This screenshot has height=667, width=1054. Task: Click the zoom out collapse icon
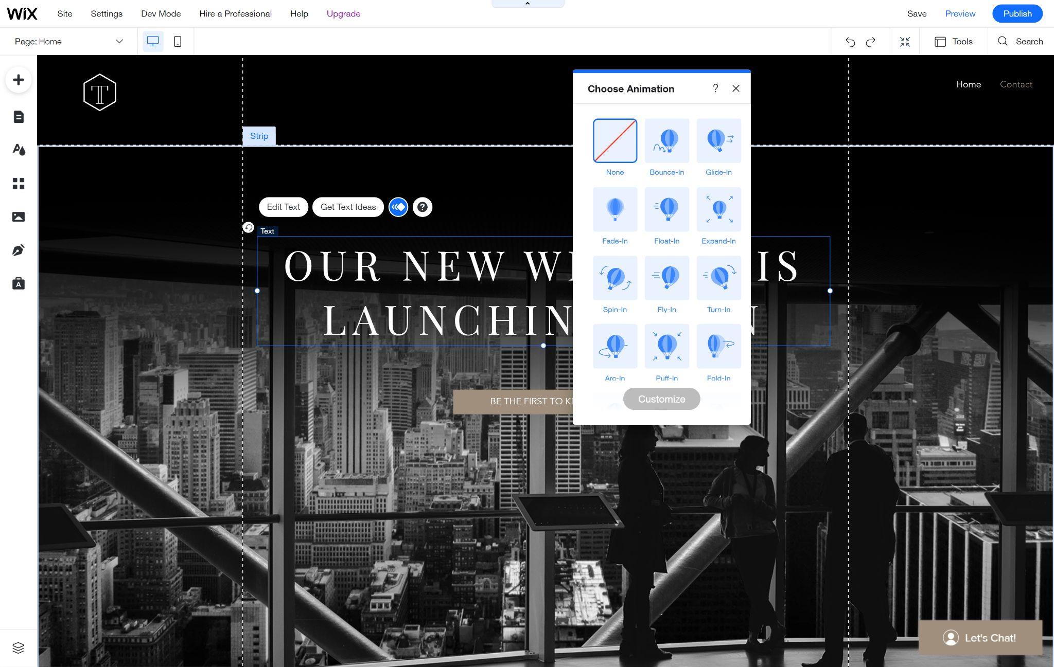click(x=905, y=42)
